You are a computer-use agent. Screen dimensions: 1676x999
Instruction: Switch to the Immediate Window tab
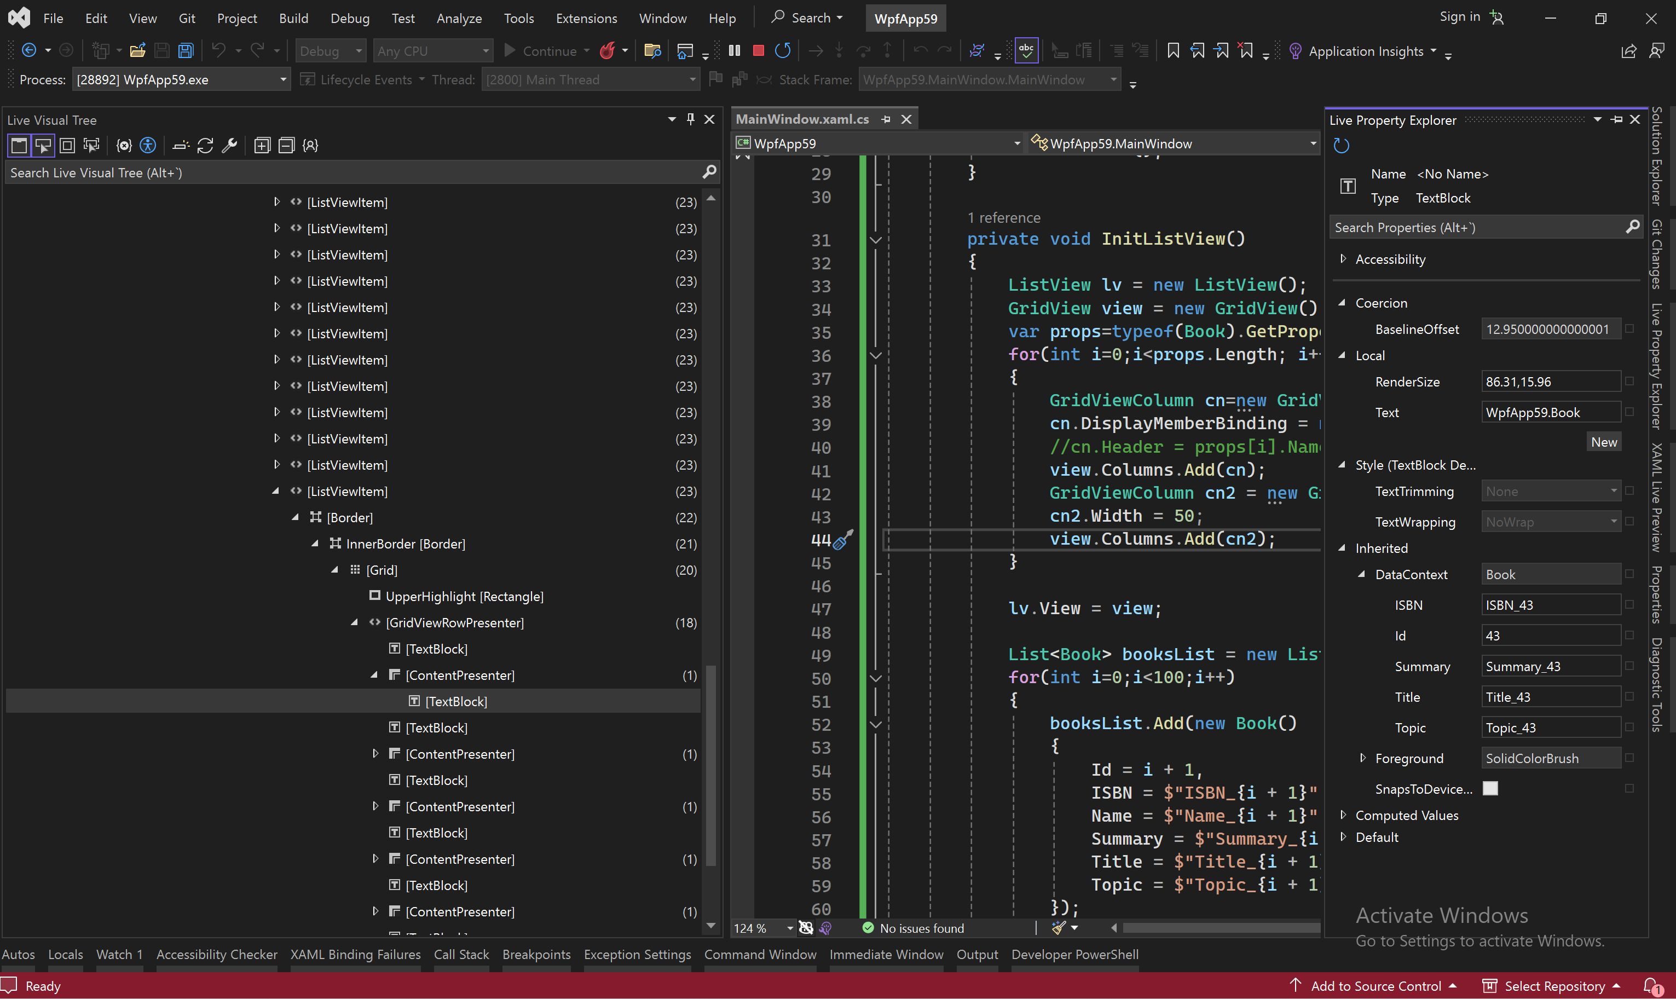(887, 954)
